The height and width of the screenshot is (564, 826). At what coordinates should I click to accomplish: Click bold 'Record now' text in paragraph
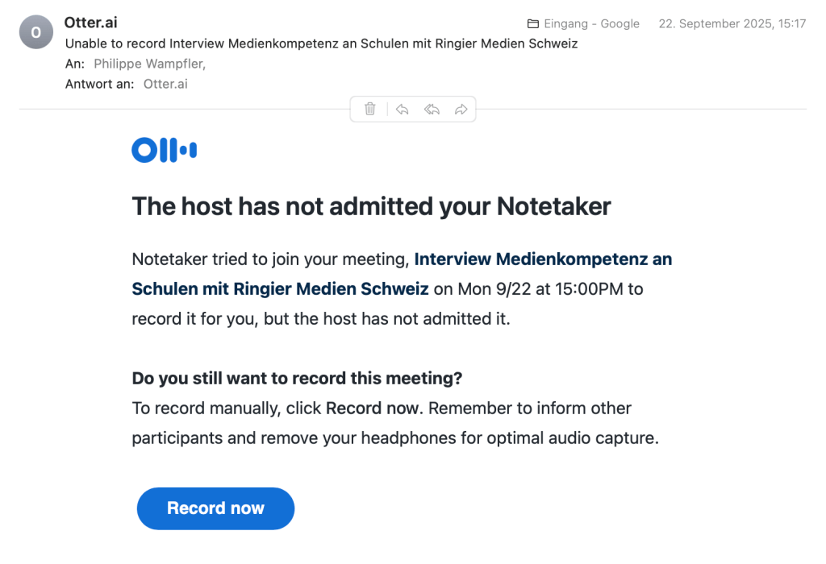(372, 408)
